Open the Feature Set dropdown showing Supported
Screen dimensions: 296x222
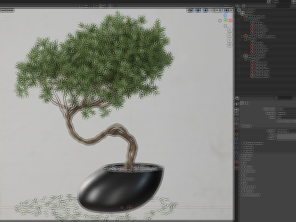[x=286, y=113]
